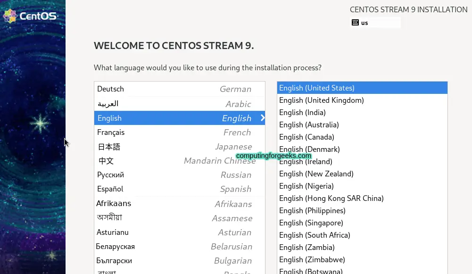This screenshot has height=274, width=472.
Task: Choose the Assamese language row
Action: pyautogui.click(x=180, y=218)
